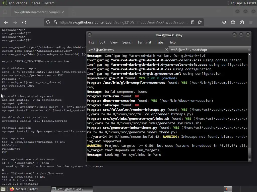Open the terminal View menu
The image size is (257, 192).
[114, 42]
